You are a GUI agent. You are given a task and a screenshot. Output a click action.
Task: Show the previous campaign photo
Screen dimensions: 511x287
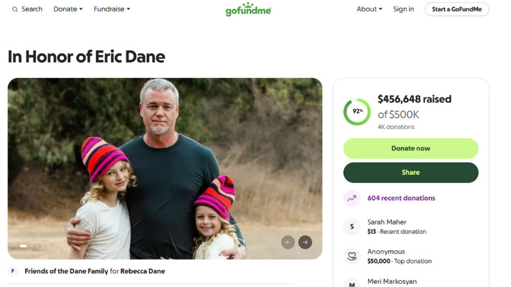point(288,242)
